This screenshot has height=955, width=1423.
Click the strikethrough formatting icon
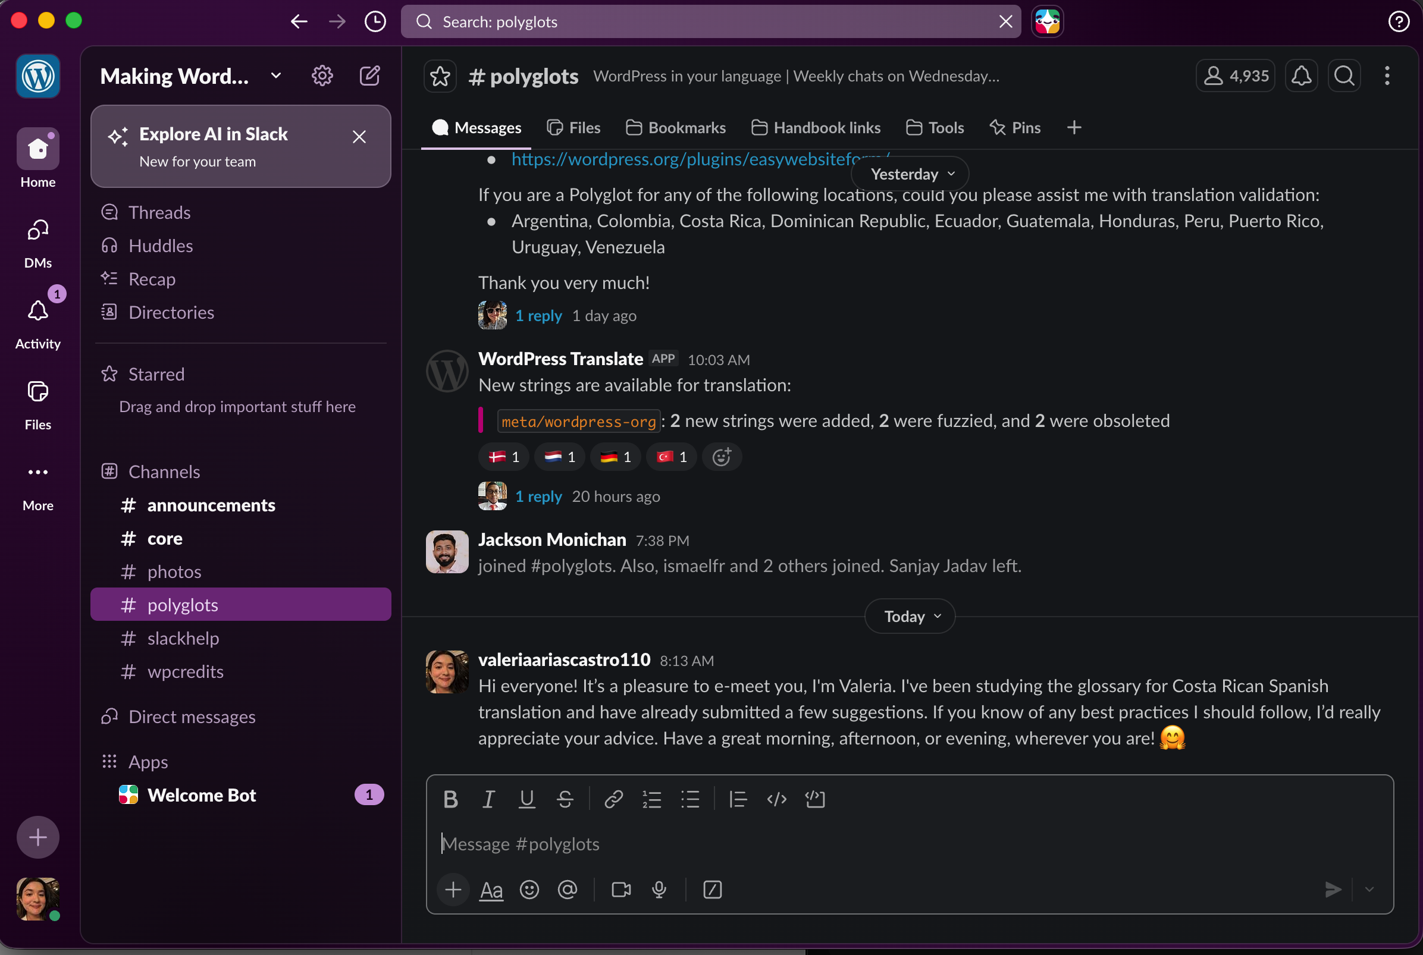point(565,799)
